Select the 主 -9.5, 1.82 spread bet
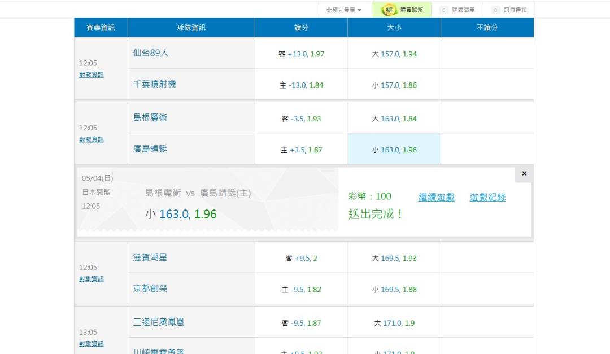 302,290
